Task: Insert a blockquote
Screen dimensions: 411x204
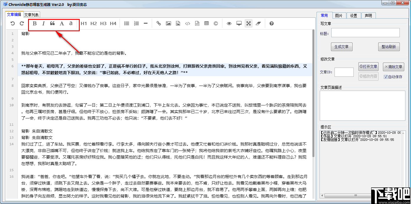Action: pos(53,23)
